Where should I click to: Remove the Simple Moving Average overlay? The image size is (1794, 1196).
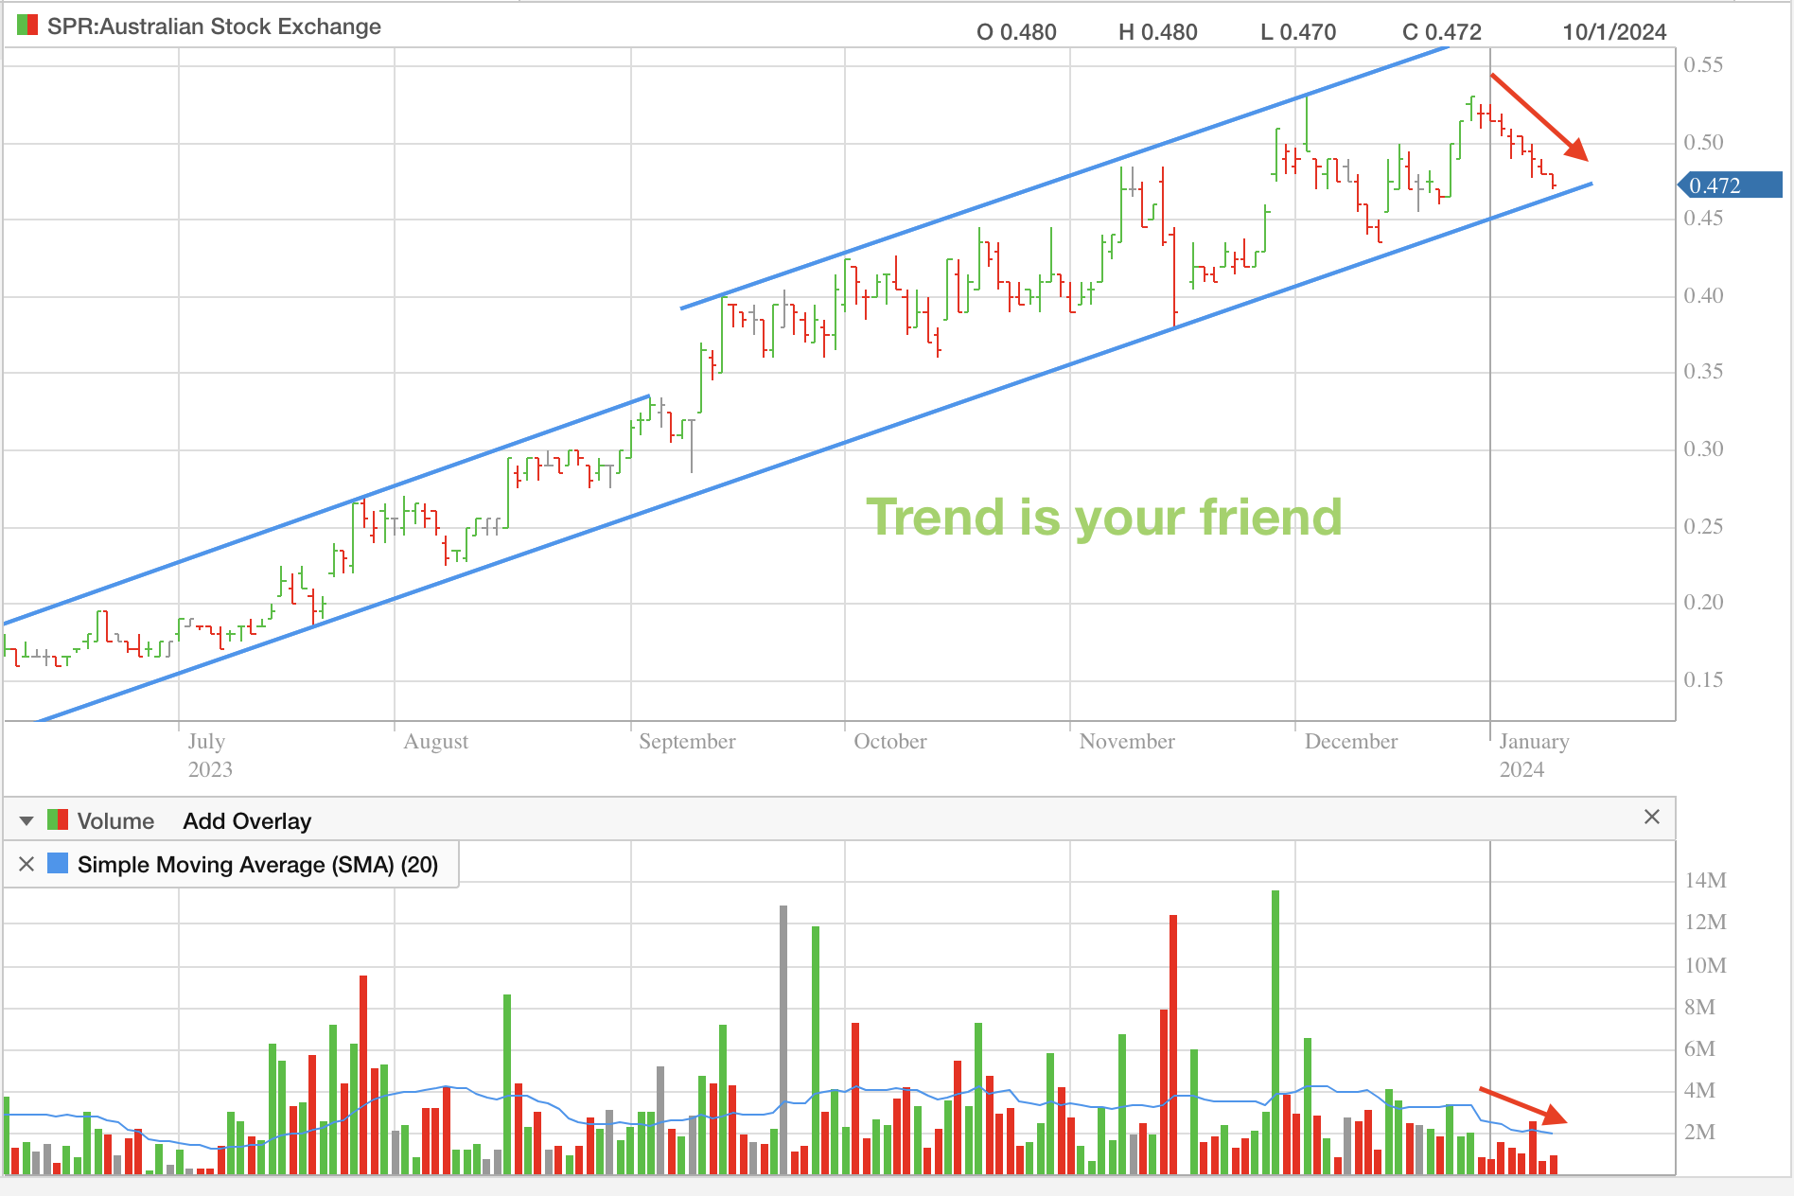pyautogui.click(x=26, y=864)
